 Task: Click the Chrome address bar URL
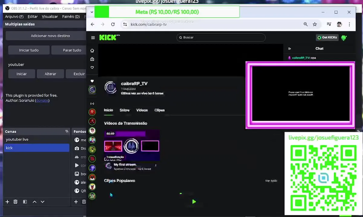pos(149,24)
